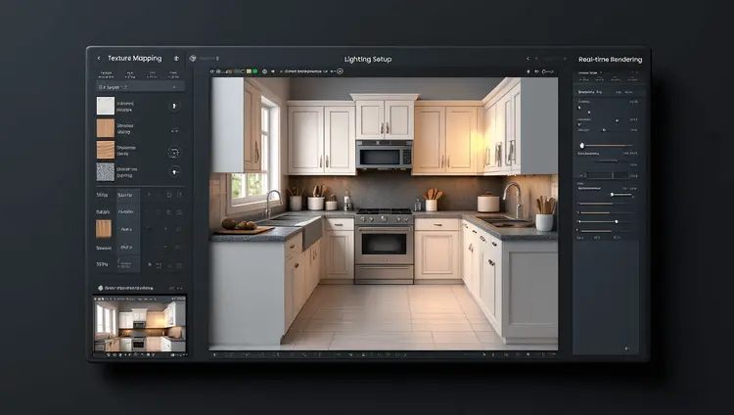The width and height of the screenshot is (734, 415).
Task: Open the Real-time Rendering panel tab
Action: point(610,60)
